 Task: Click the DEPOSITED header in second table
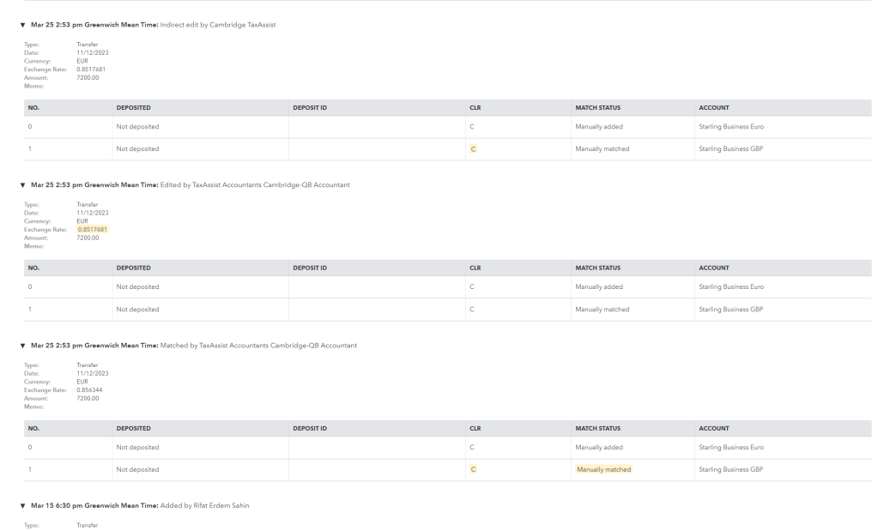pos(133,268)
